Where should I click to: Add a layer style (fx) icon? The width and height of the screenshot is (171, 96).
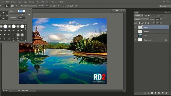149,93
